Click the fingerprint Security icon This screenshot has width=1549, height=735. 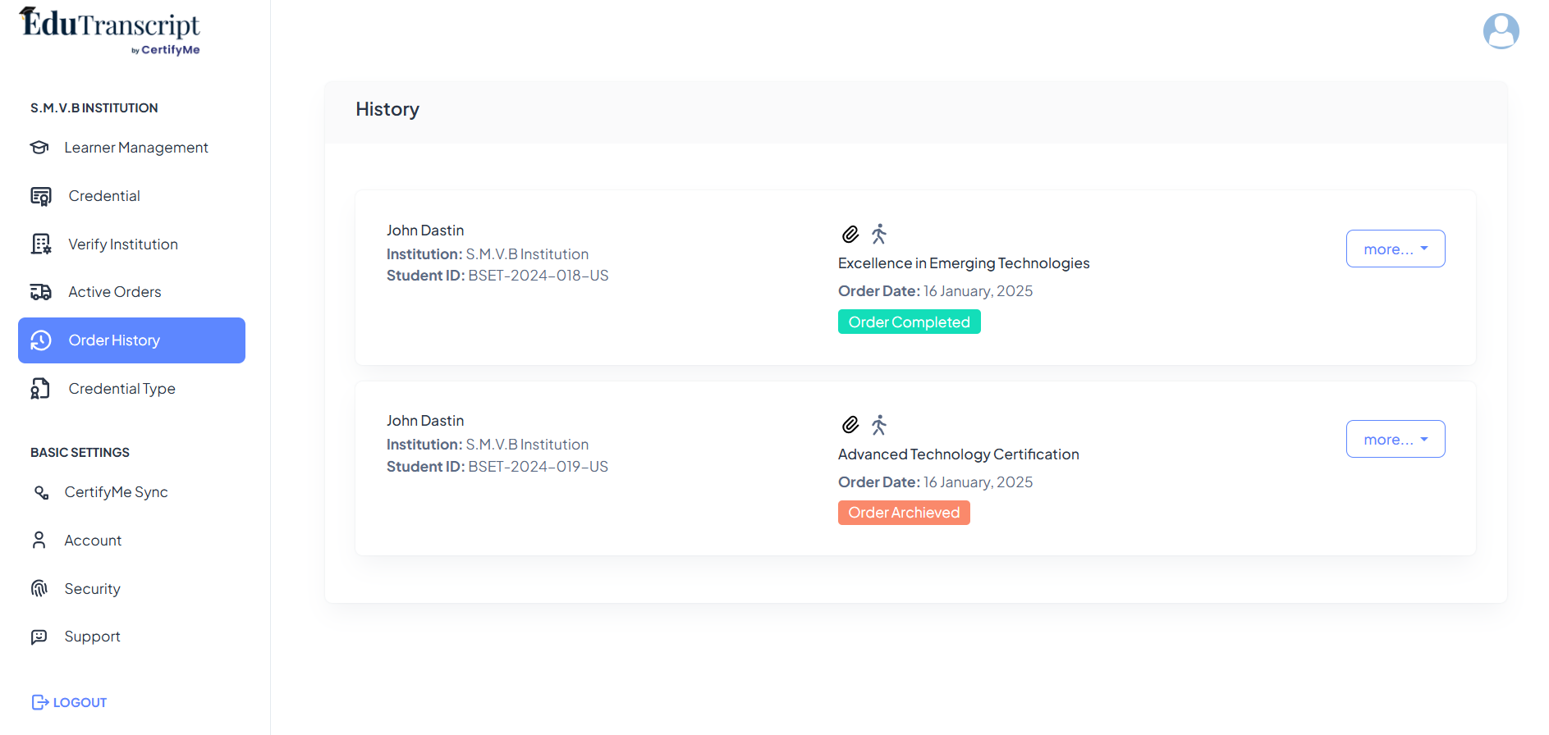point(39,588)
